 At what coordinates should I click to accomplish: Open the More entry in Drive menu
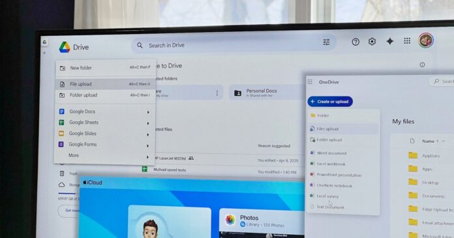point(104,155)
